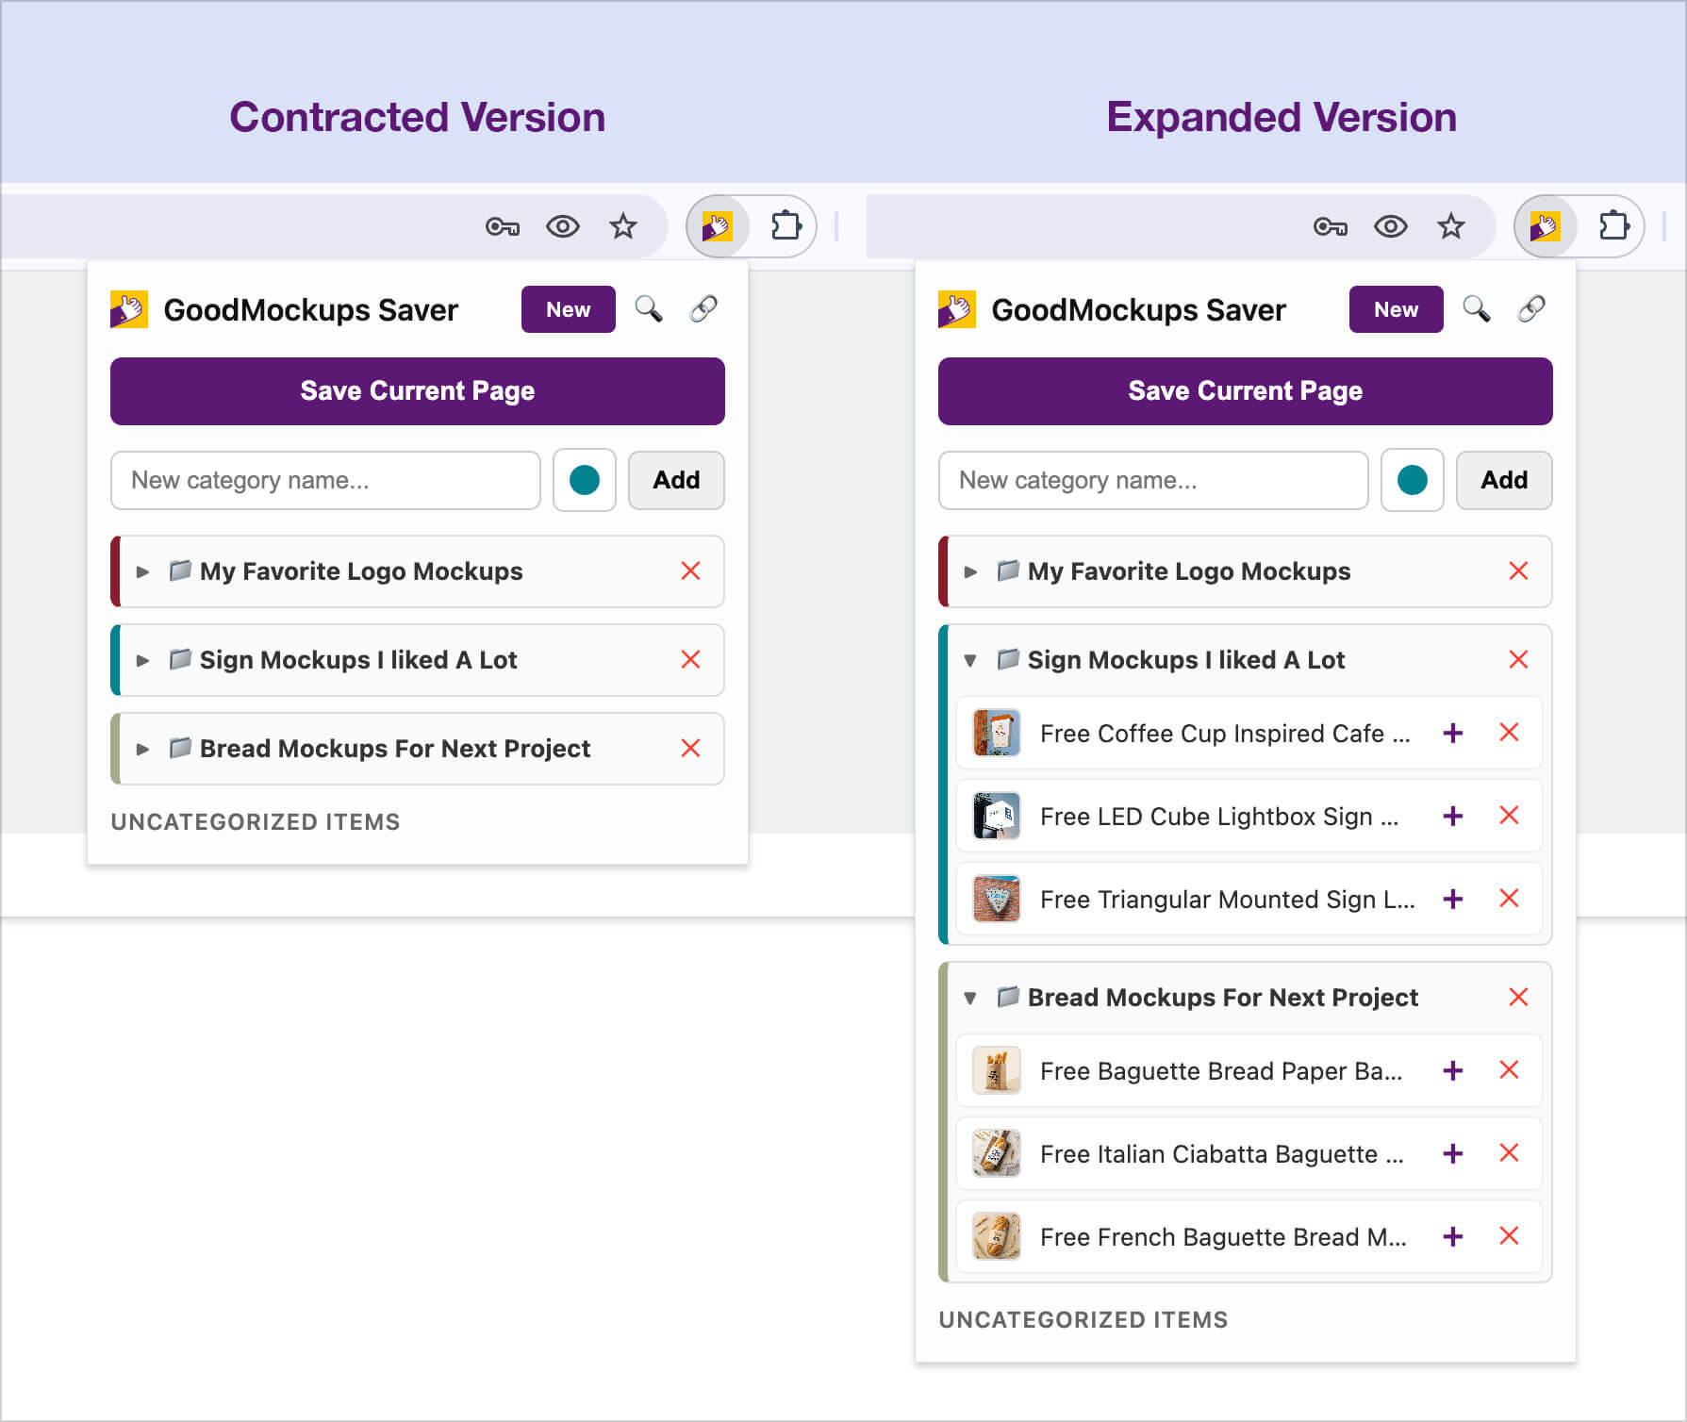1687x1422 pixels.
Task: Remove Free LED Cube Lightbox Sign item
Action: coord(1509,816)
